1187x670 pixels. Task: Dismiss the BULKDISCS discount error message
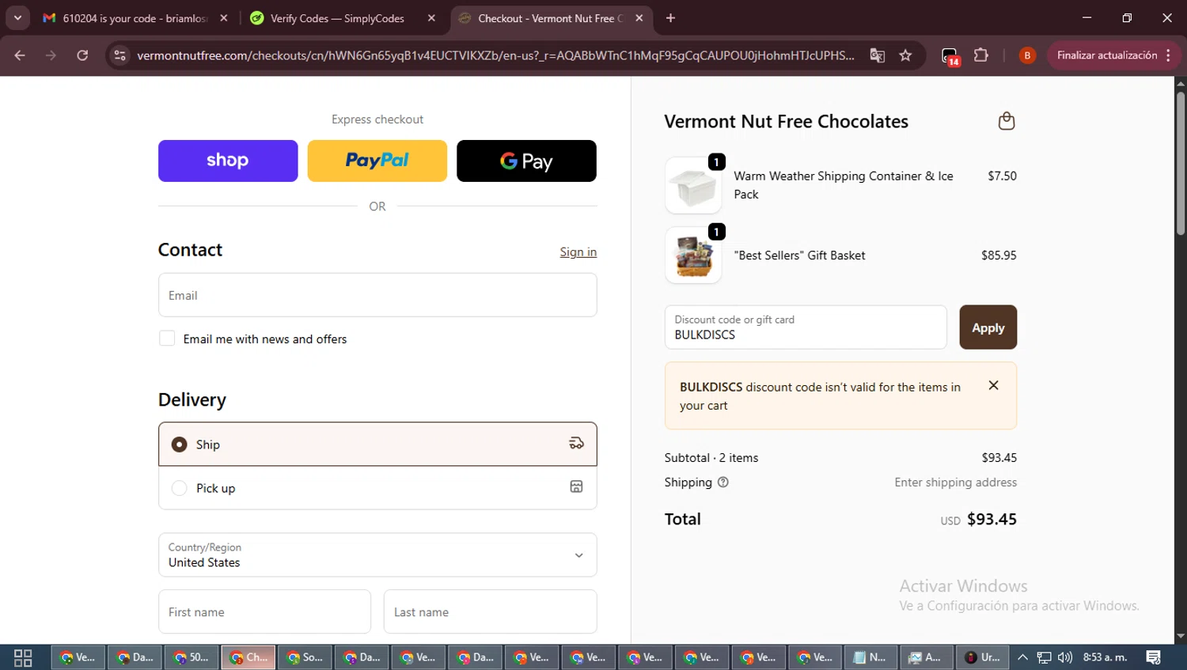click(x=993, y=385)
